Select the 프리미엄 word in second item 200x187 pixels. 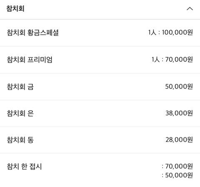(x=40, y=60)
